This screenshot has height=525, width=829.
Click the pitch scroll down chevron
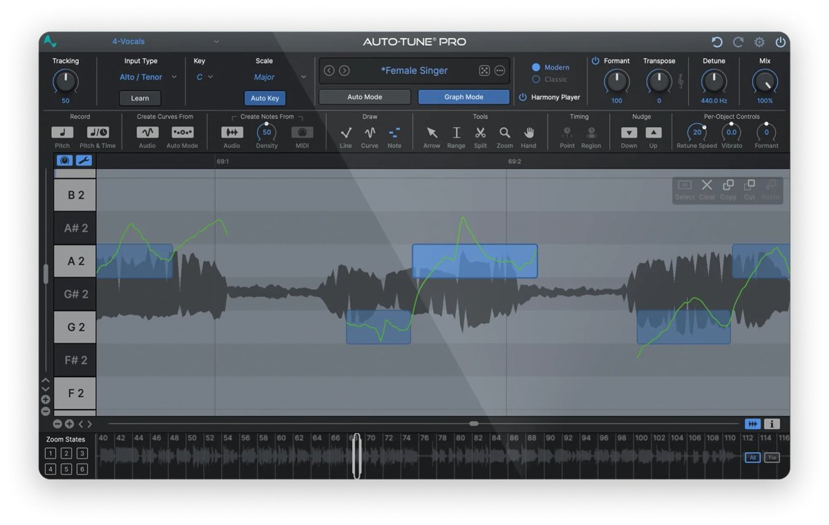(x=46, y=389)
